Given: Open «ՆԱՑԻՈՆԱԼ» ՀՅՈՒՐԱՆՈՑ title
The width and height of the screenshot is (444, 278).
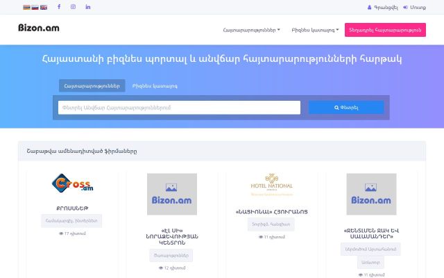Looking at the screenshot, I should pos(271,211).
